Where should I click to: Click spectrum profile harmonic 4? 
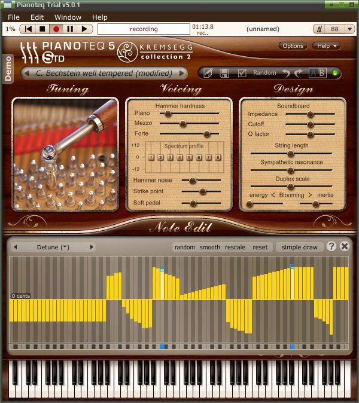coord(180,157)
